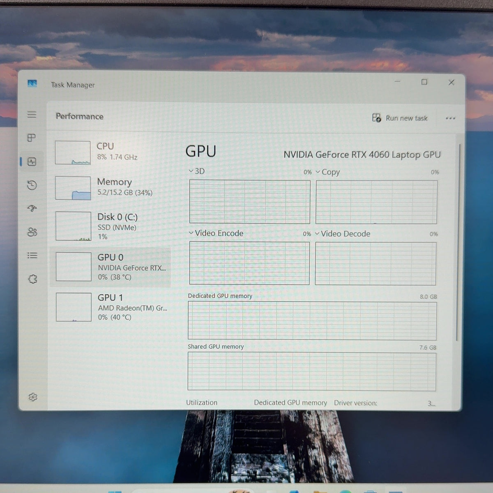This screenshot has height=493, width=493.
Task: Select GPU 1 AMD Radeon entry
Action: (x=111, y=307)
